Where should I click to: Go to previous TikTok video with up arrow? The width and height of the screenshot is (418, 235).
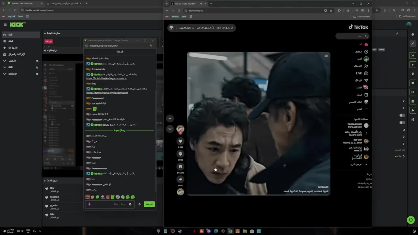pos(170,118)
